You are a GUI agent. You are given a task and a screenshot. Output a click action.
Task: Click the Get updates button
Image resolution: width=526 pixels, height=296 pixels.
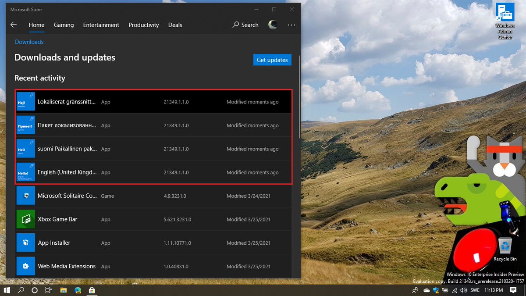click(x=272, y=60)
